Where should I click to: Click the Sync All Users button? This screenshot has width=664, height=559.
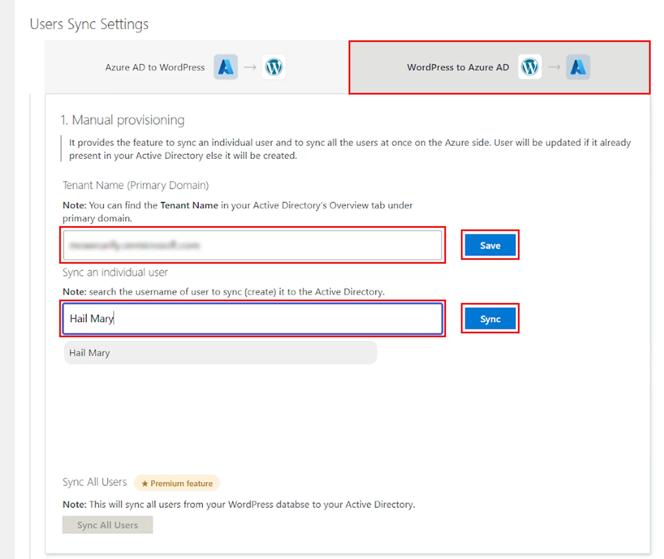click(x=107, y=525)
